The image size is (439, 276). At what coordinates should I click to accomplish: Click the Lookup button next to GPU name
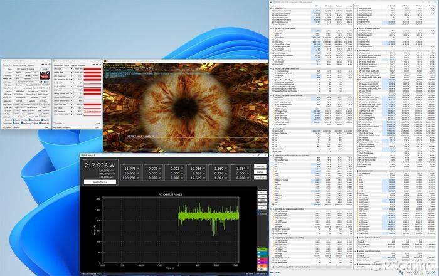pyautogui.click(x=45, y=69)
